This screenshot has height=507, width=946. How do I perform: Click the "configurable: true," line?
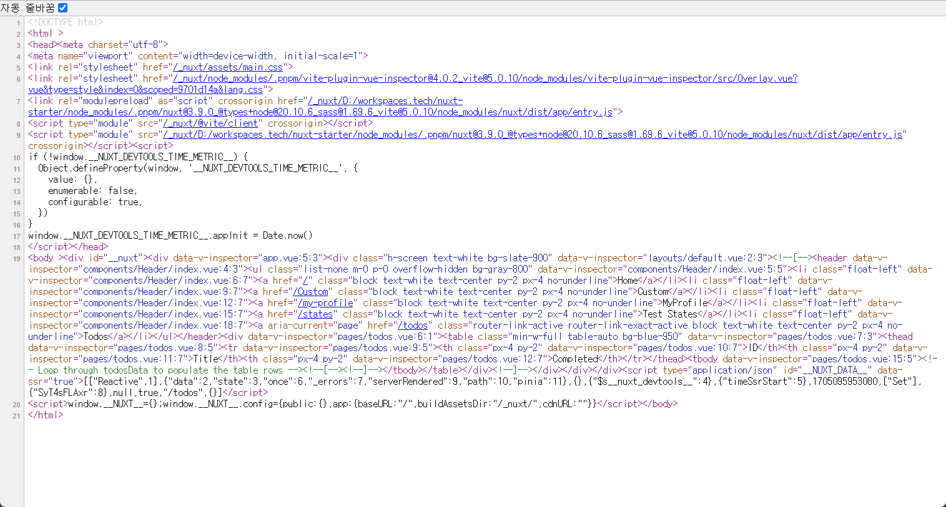click(x=96, y=201)
